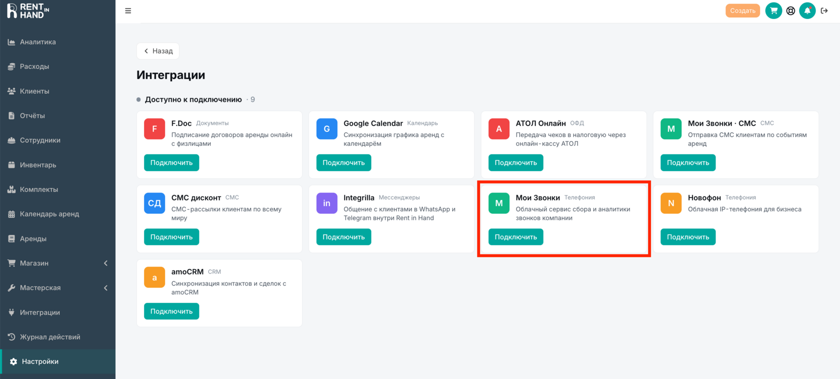Connect АТОЛ Онлайн with Подключить

[x=516, y=162]
